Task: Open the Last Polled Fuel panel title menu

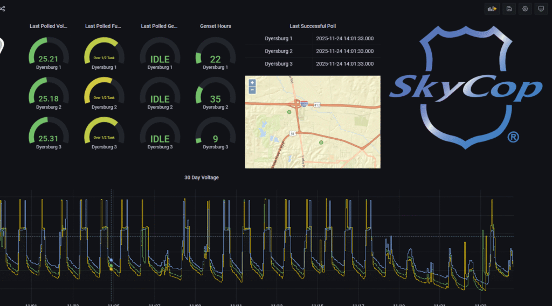Action: tap(104, 26)
